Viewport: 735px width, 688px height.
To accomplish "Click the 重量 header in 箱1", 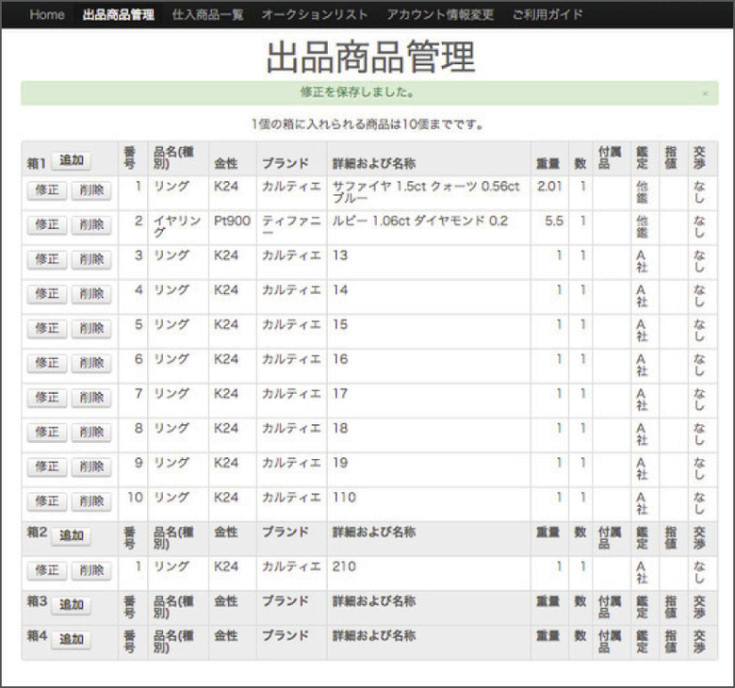I will pos(548,164).
